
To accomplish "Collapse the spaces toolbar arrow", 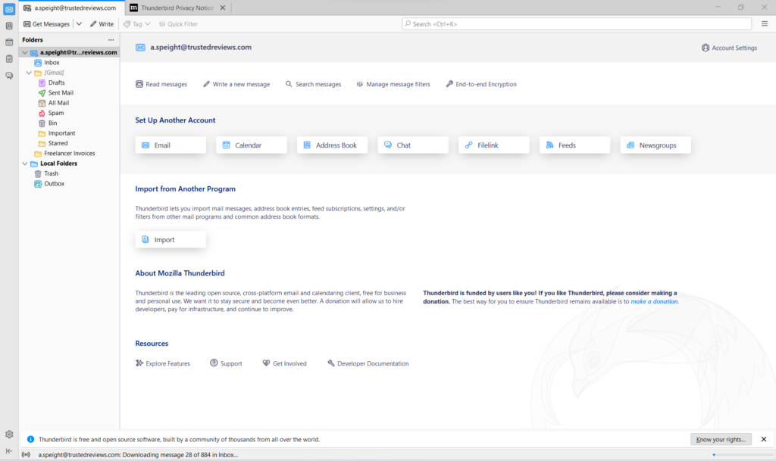I will click(9, 450).
